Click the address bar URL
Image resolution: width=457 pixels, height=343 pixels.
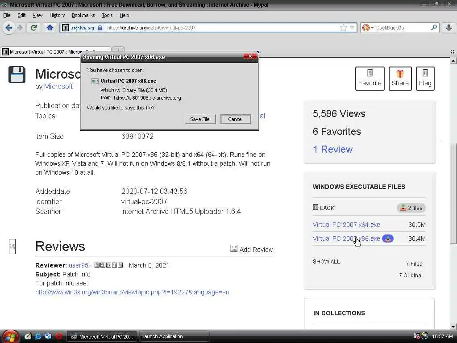click(221, 28)
